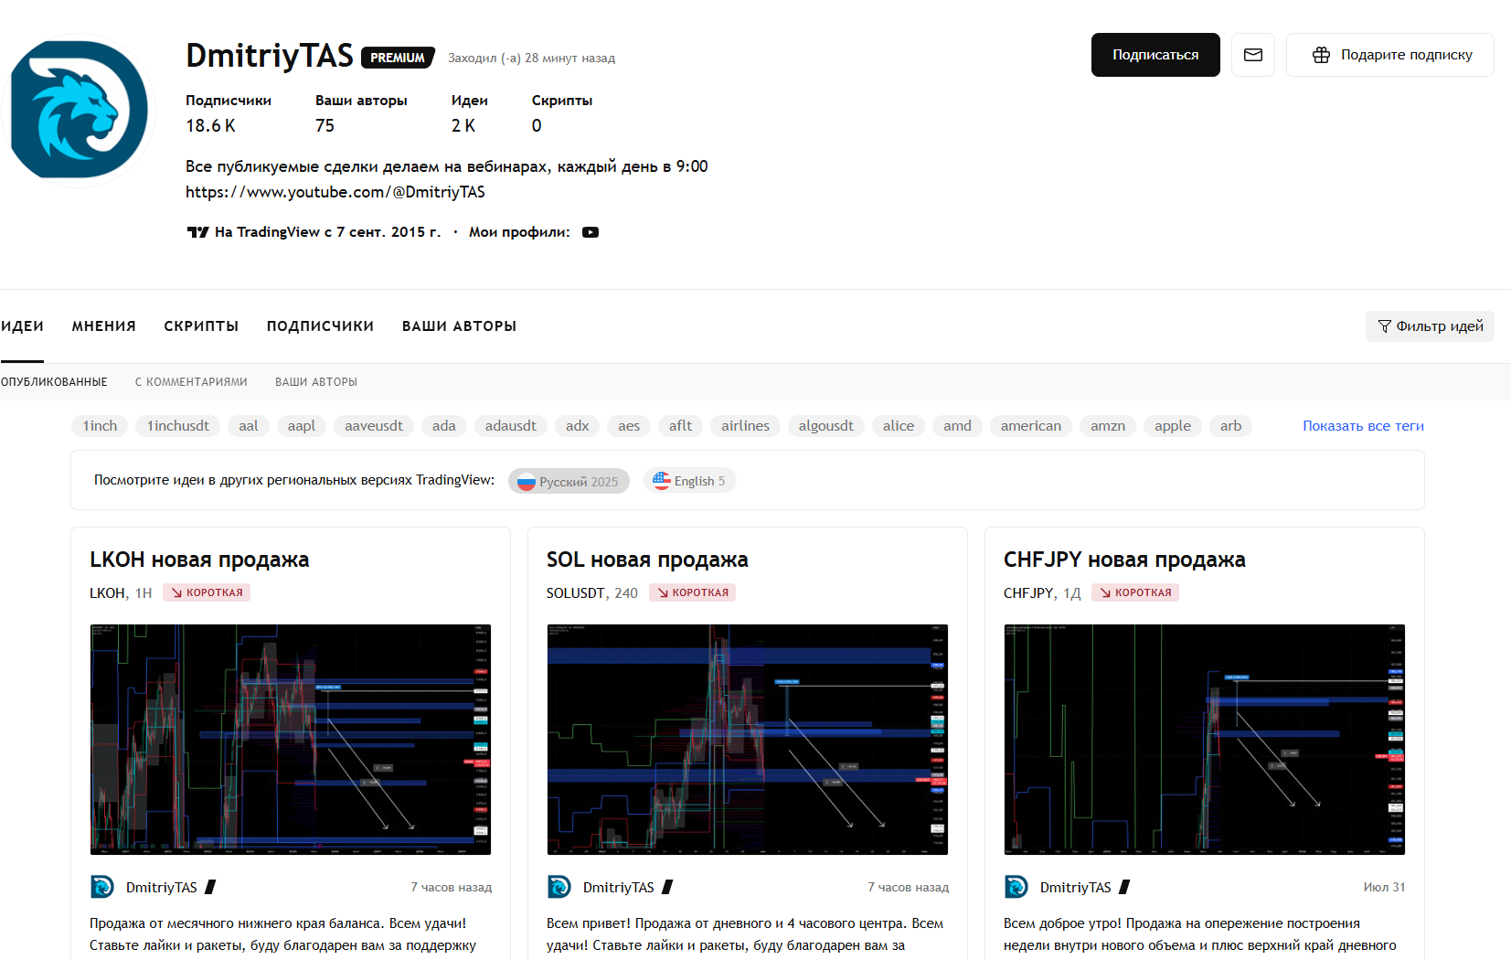Click the aapl tag
Viewport: 1511px width, 960px height.
pyautogui.click(x=302, y=426)
